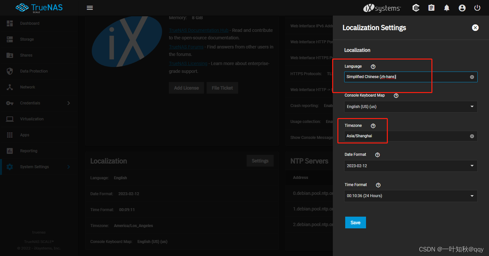Click the Data Protection shield icon

[x=10, y=71]
